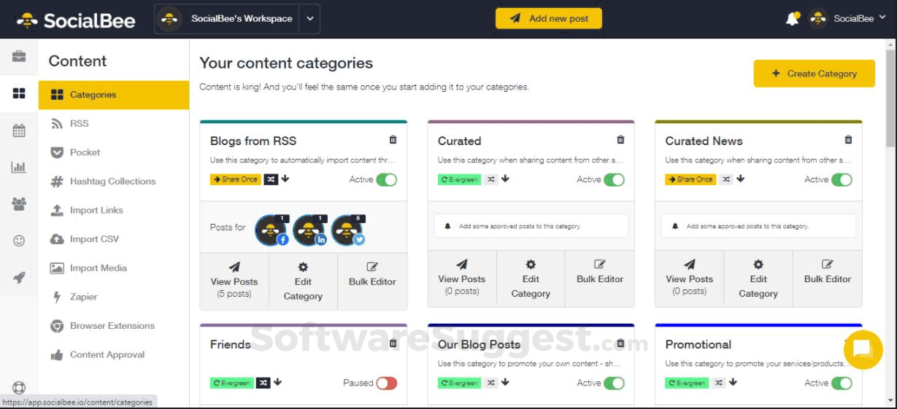Open the notifications bell icon
This screenshot has height=409, width=897.
tap(792, 19)
